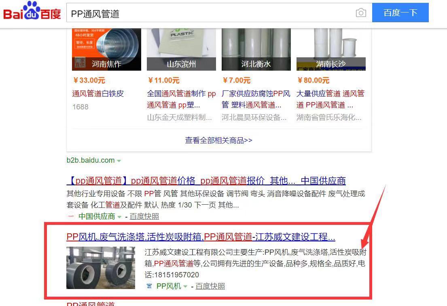Open the 山东滨州 product thumbnail

pyautogui.click(x=181, y=49)
